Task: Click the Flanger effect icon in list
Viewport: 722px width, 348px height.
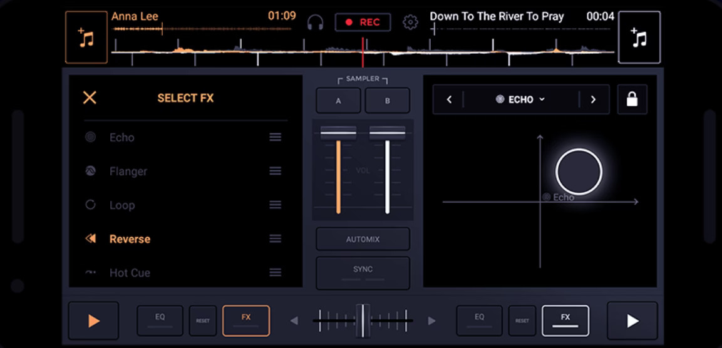Action: (91, 171)
